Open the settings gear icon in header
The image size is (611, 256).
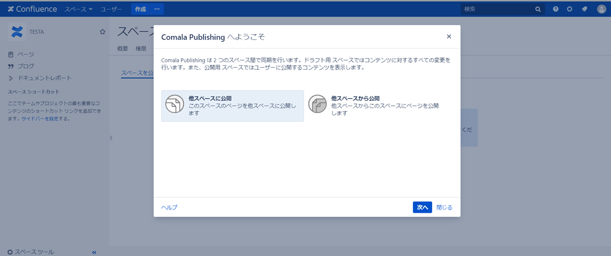[x=569, y=9]
